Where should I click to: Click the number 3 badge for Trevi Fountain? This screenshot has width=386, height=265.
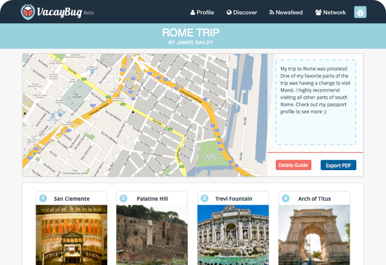pyautogui.click(x=204, y=198)
